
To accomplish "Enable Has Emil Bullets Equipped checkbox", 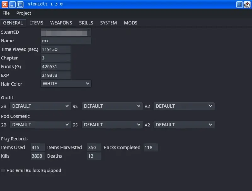I will 3,171.
